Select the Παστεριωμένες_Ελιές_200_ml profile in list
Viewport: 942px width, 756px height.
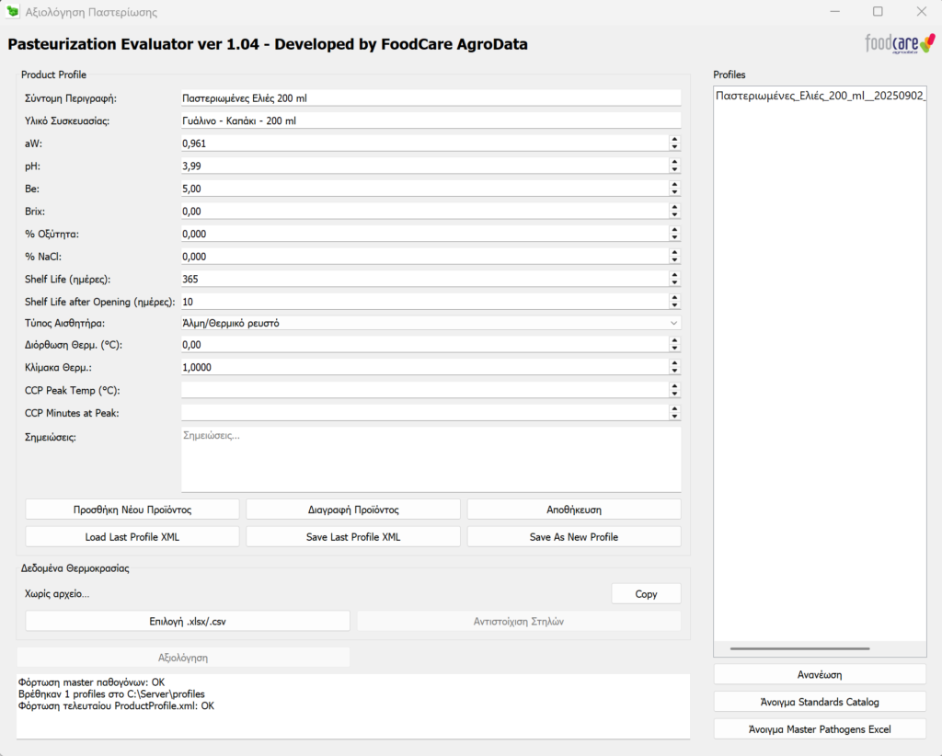pyautogui.click(x=820, y=96)
